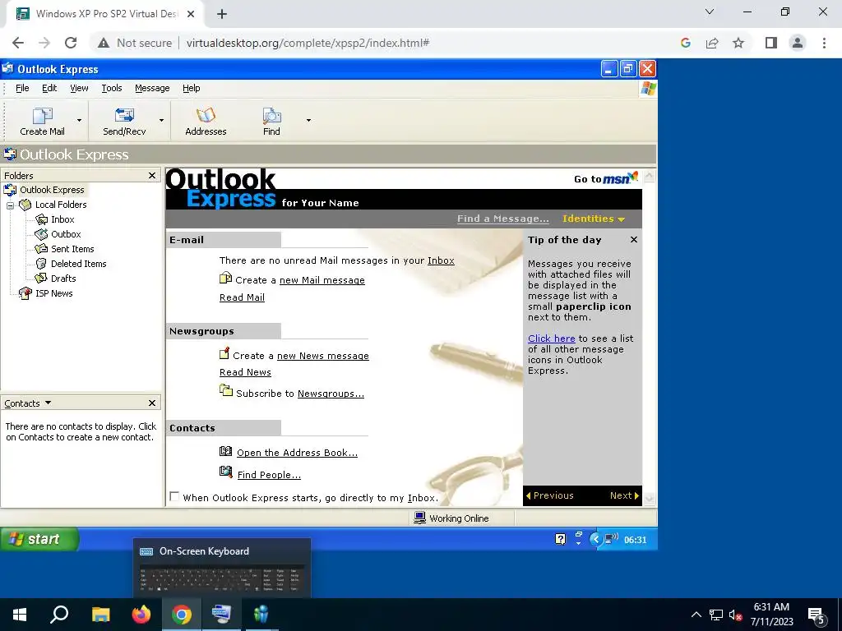Click the Find a Message link
842x631 pixels.
coord(503,219)
